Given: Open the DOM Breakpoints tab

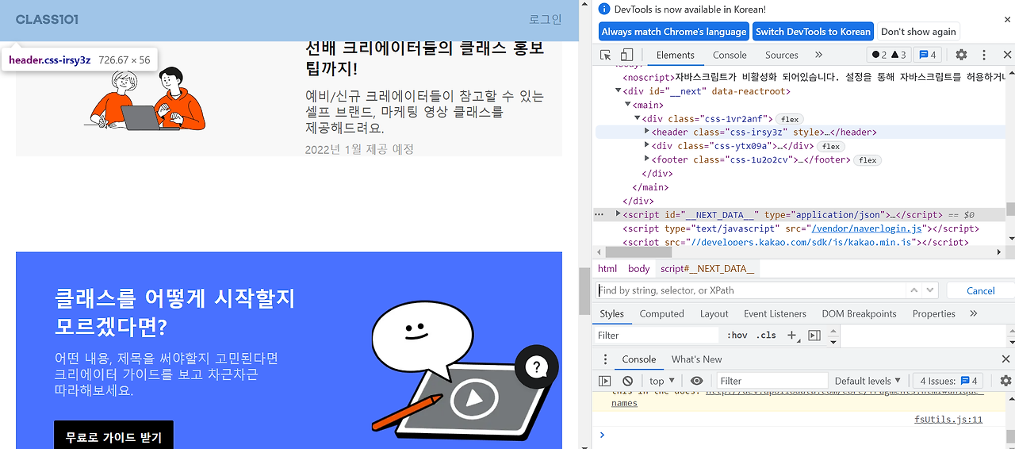Looking at the screenshot, I should tap(859, 313).
